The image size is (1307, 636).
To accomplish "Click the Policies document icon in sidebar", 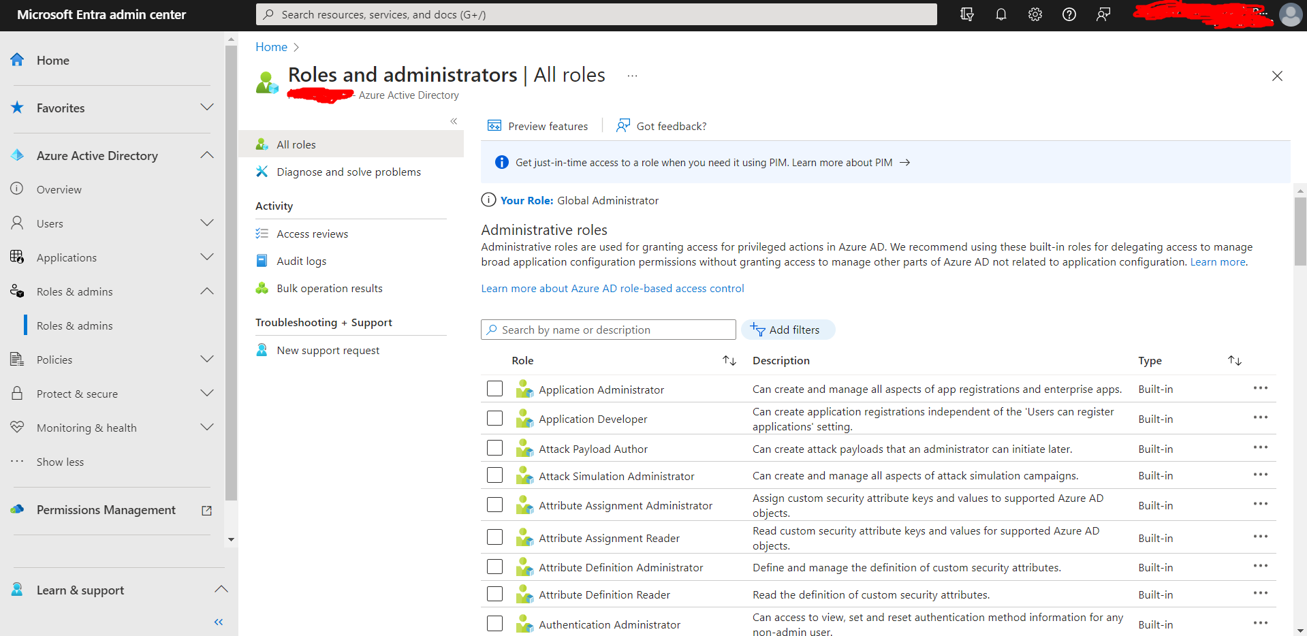I will [x=17, y=359].
